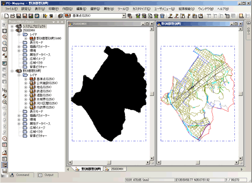This screenshot has height=183, width=252.
Task: Open the ヘルプ(H) menu
Action: (223, 9)
